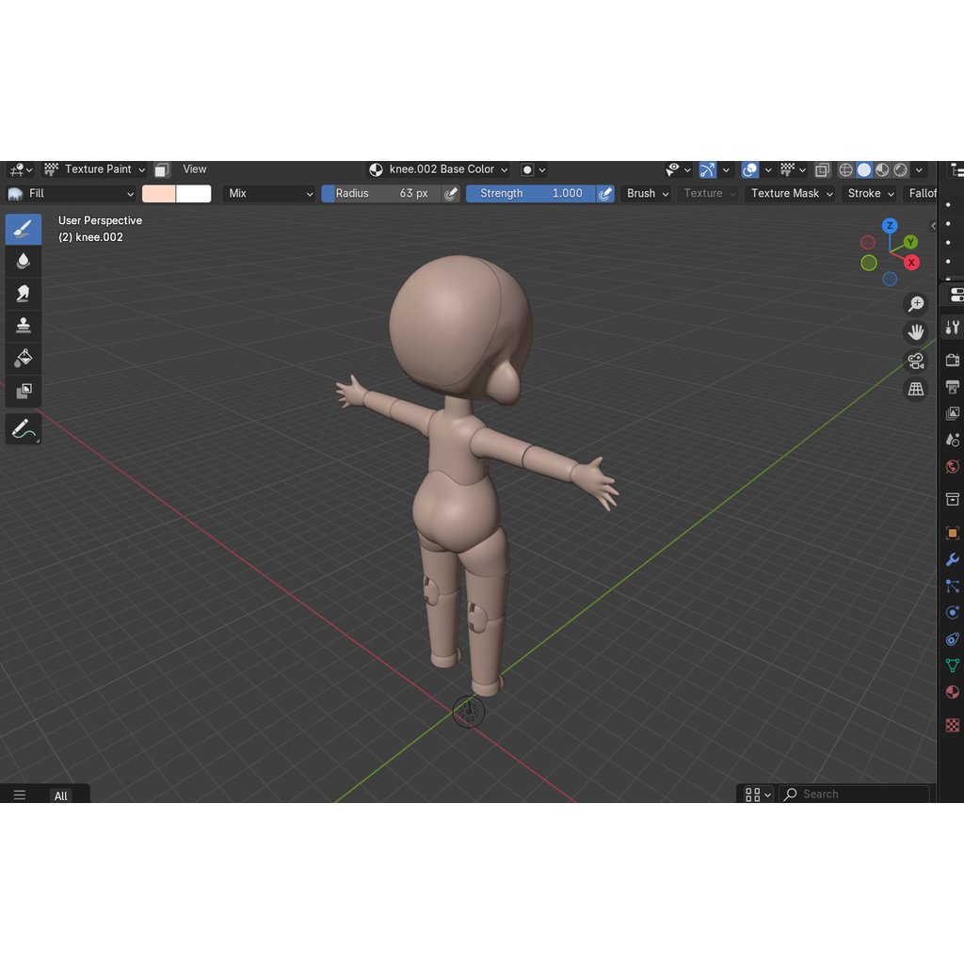Image resolution: width=964 pixels, height=964 pixels.
Task: Toggle camera view icon
Action: pos(915,361)
